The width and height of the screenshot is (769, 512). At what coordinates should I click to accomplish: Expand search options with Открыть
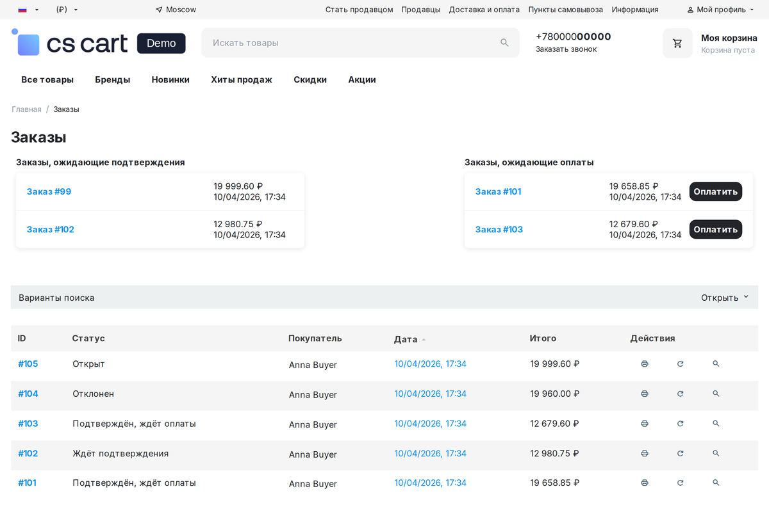click(x=725, y=298)
